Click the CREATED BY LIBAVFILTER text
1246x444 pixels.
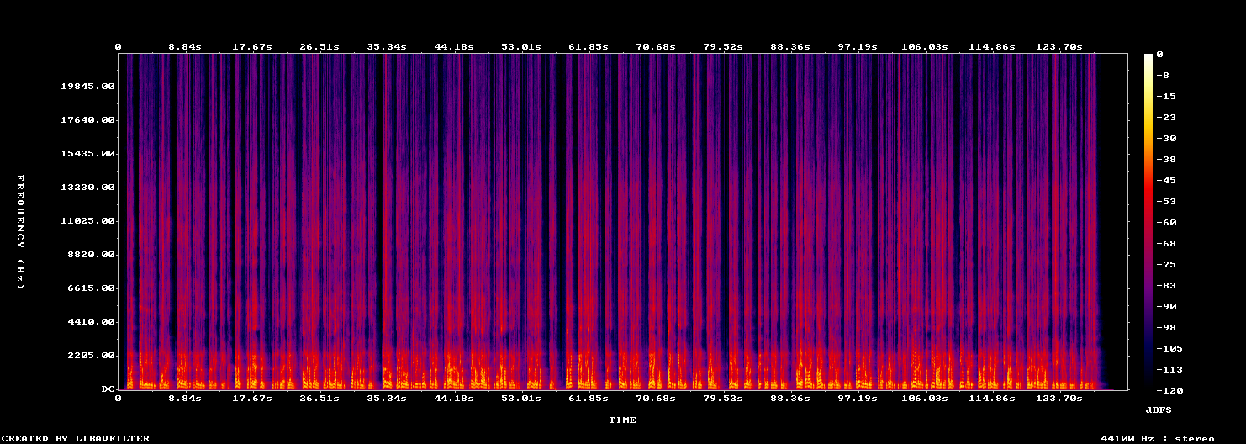[77, 438]
